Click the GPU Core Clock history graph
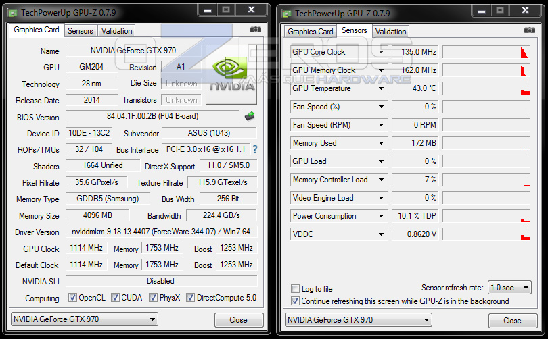548x339 pixels. [486, 52]
